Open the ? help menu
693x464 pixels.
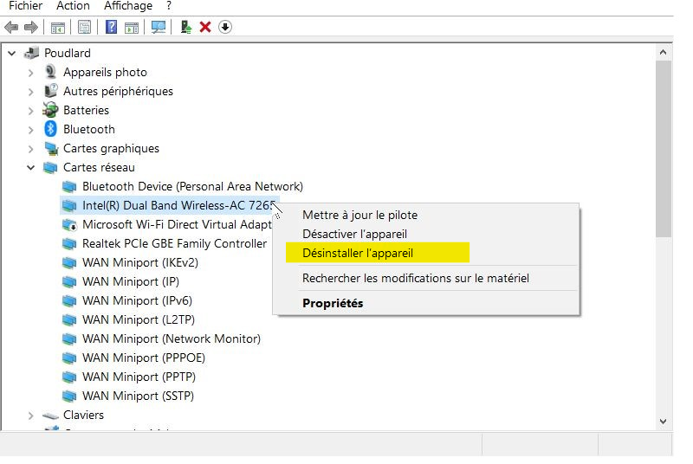[x=169, y=6]
